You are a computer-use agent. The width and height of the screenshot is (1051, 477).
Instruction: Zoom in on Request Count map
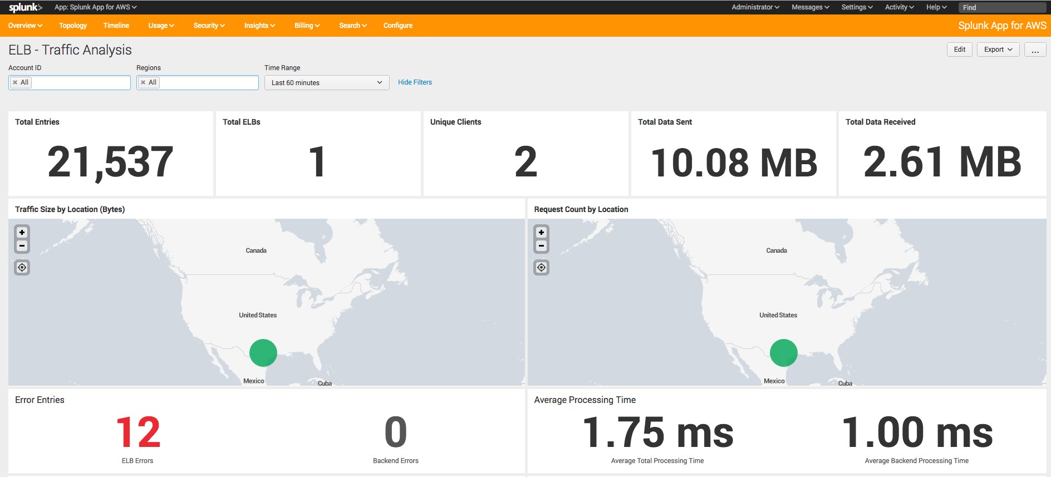[541, 233]
